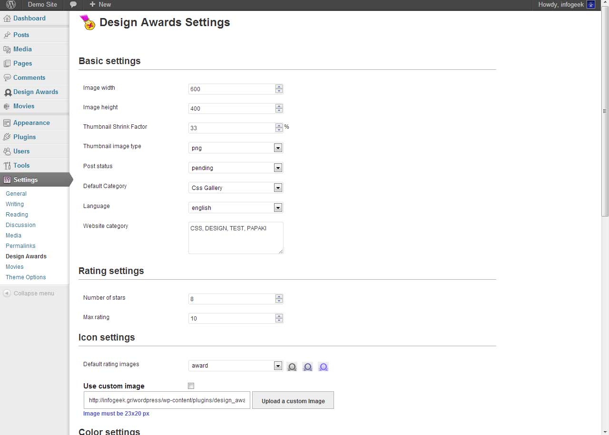Viewport: 609px width, 435px height.
Task: Go to Reading settings submenu
Action: pos(17,215)
